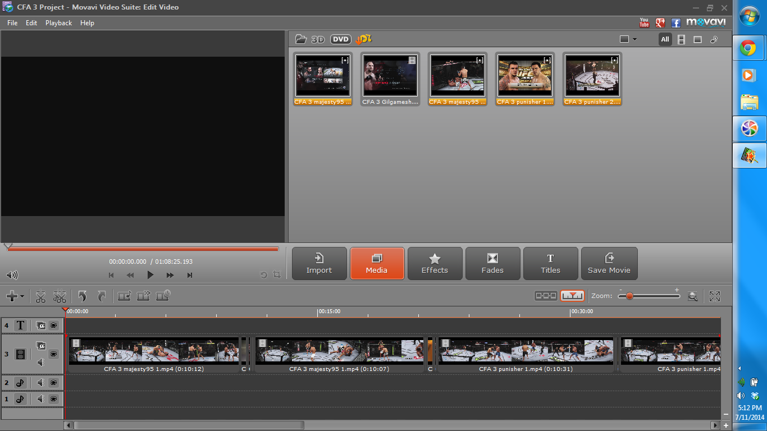Click the Media button
Image resolution: width=767 pixels, height=431 pixels.
(377, 263)
